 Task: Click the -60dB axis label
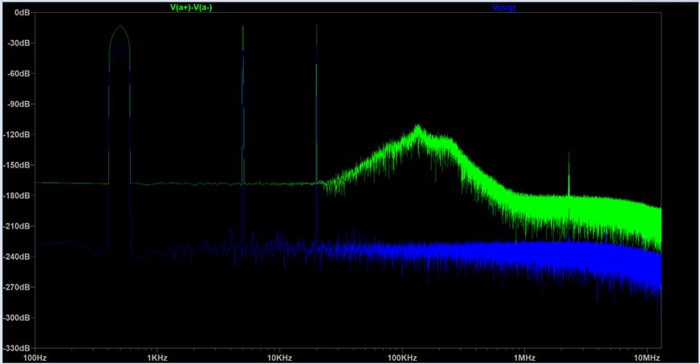18,74
